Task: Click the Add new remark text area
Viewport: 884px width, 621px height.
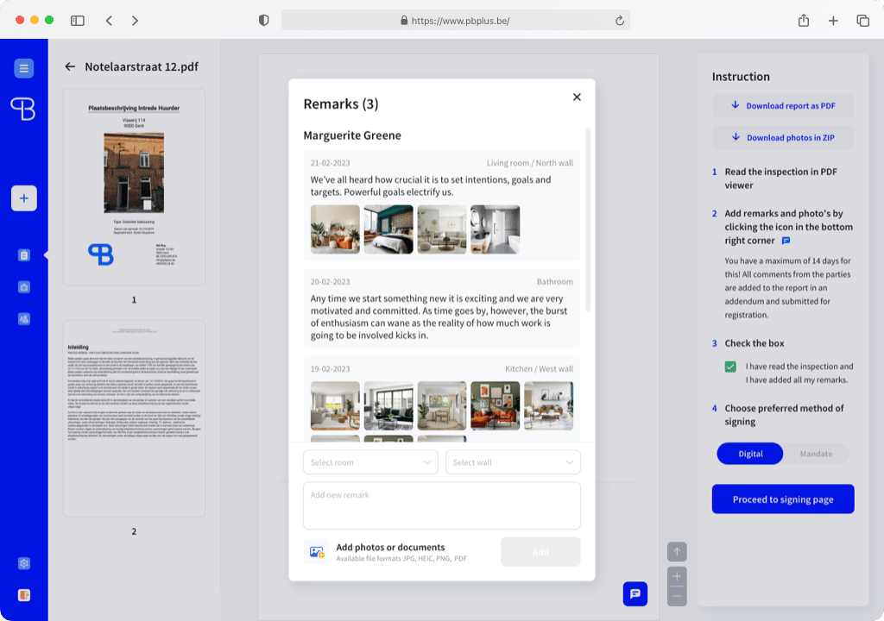Action: pos(442,505)
